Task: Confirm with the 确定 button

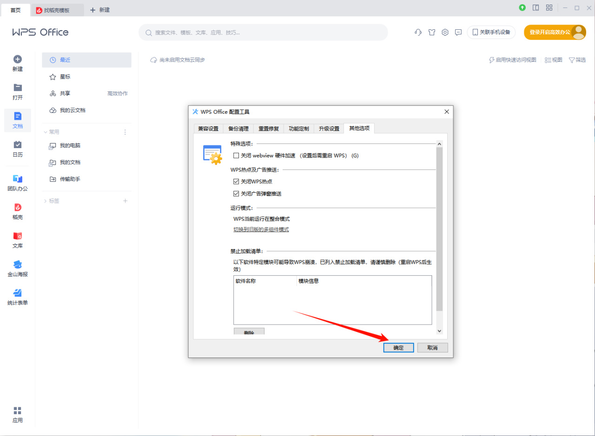Action: tap(398, 348)
